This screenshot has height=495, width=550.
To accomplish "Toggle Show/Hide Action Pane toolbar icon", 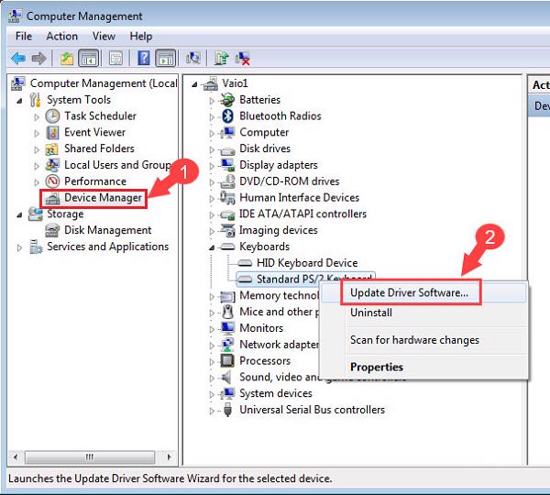I will click(x=166, y=59).
